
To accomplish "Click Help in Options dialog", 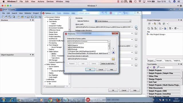I will (135, 90).
